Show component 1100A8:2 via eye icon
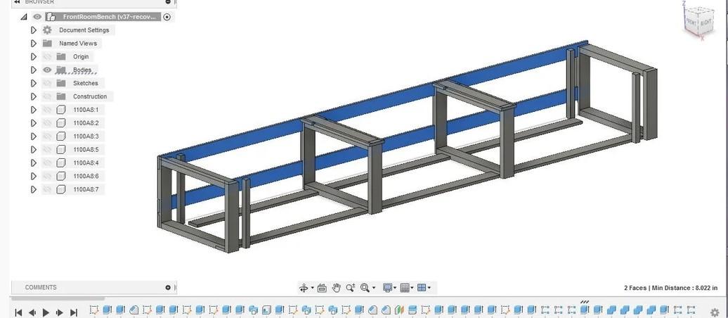Viewport: 728px width, 318px height. pos(47,123)
